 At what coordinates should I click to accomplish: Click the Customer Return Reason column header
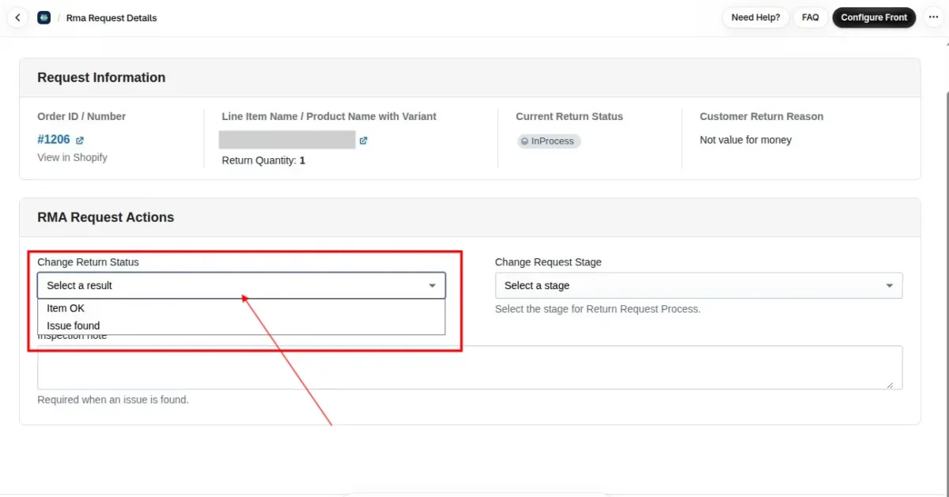tap(762, 116)
